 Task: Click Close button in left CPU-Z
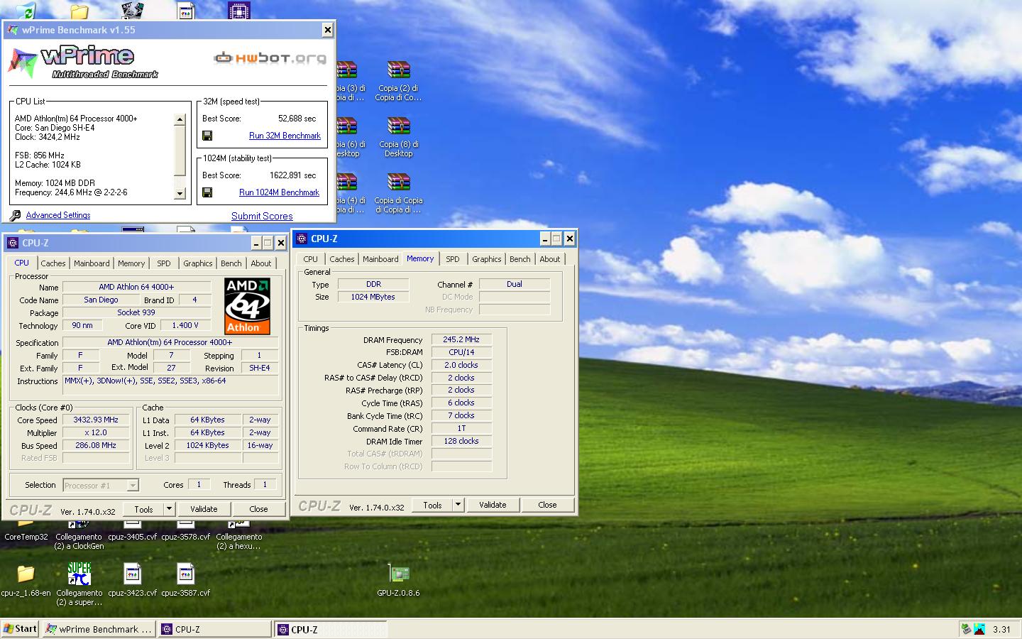pyautogui.click(x=258, y=509)
